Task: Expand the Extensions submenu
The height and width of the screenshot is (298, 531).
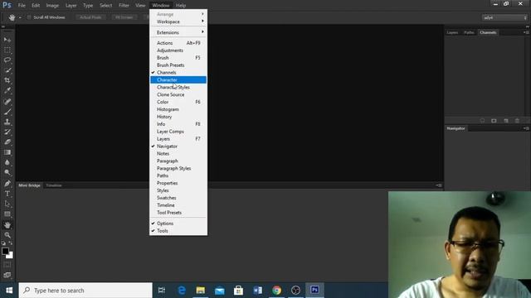Action: click(178, 32)
